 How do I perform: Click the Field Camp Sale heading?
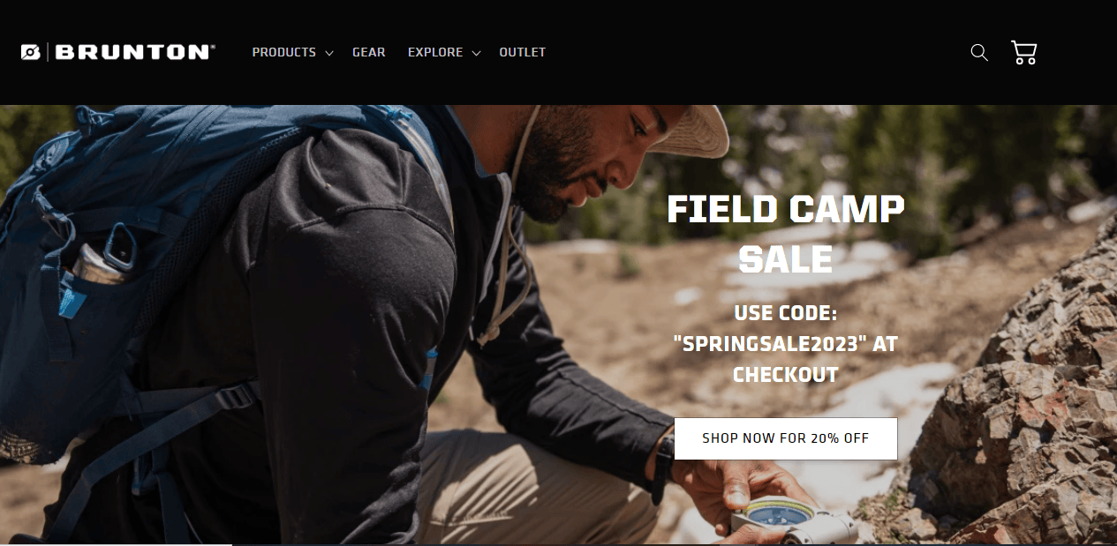[x=786, y=235]
